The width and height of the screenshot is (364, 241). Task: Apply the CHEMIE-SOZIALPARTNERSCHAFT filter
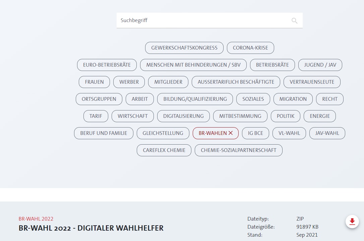pyautogui.click(x=239, y=150)
